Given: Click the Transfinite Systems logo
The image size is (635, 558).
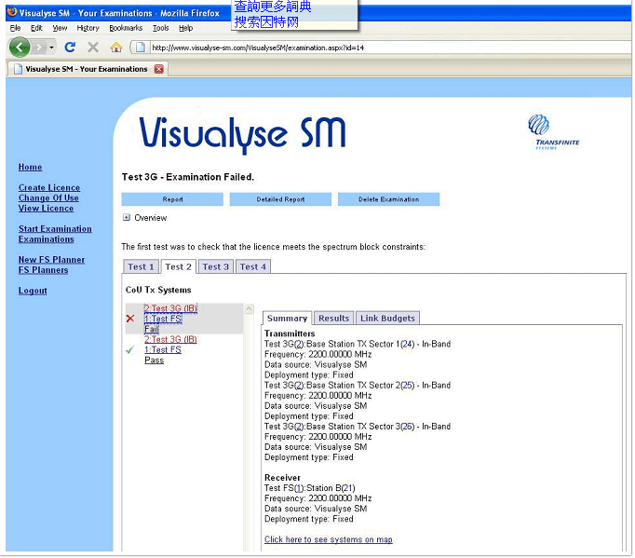Looking at the screenshot, I should coord(552,131).
